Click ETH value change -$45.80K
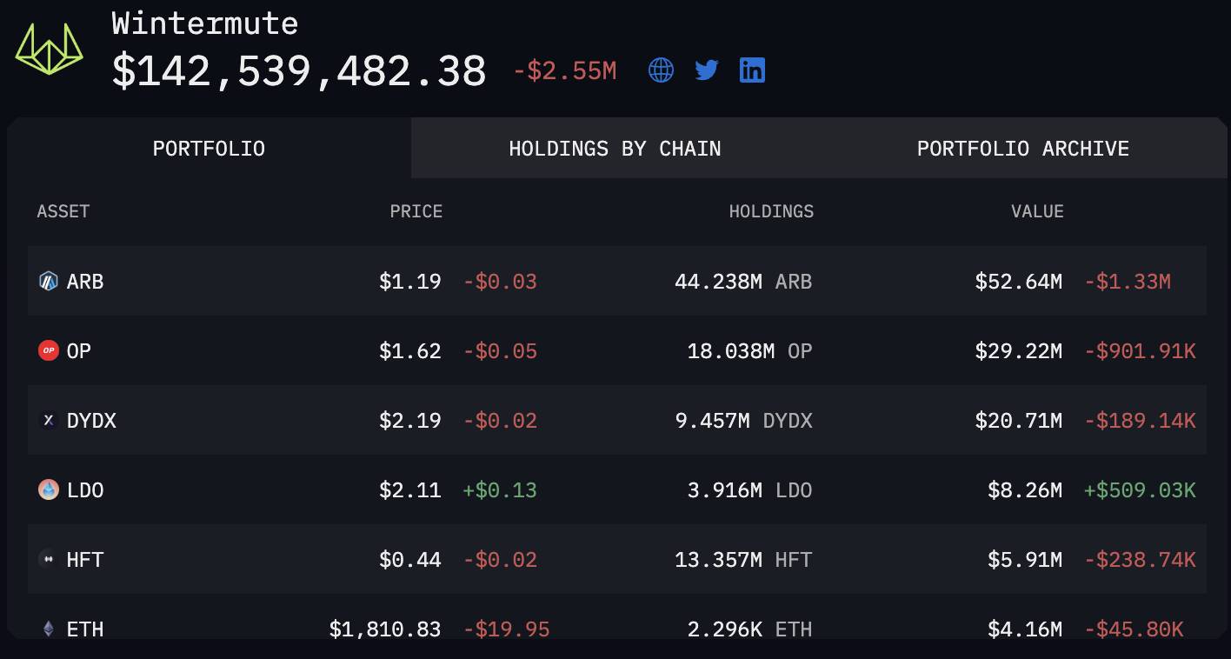This screenshot has height=659, width=1231. (1135, 629)
